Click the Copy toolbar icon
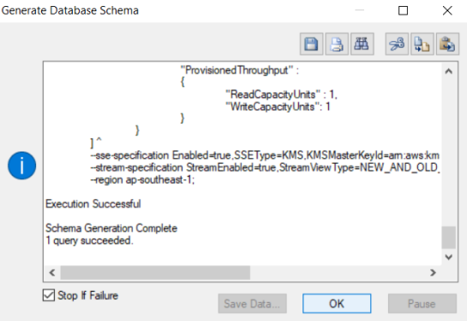This screenshot has width=467, height=321. pos(422,44)
